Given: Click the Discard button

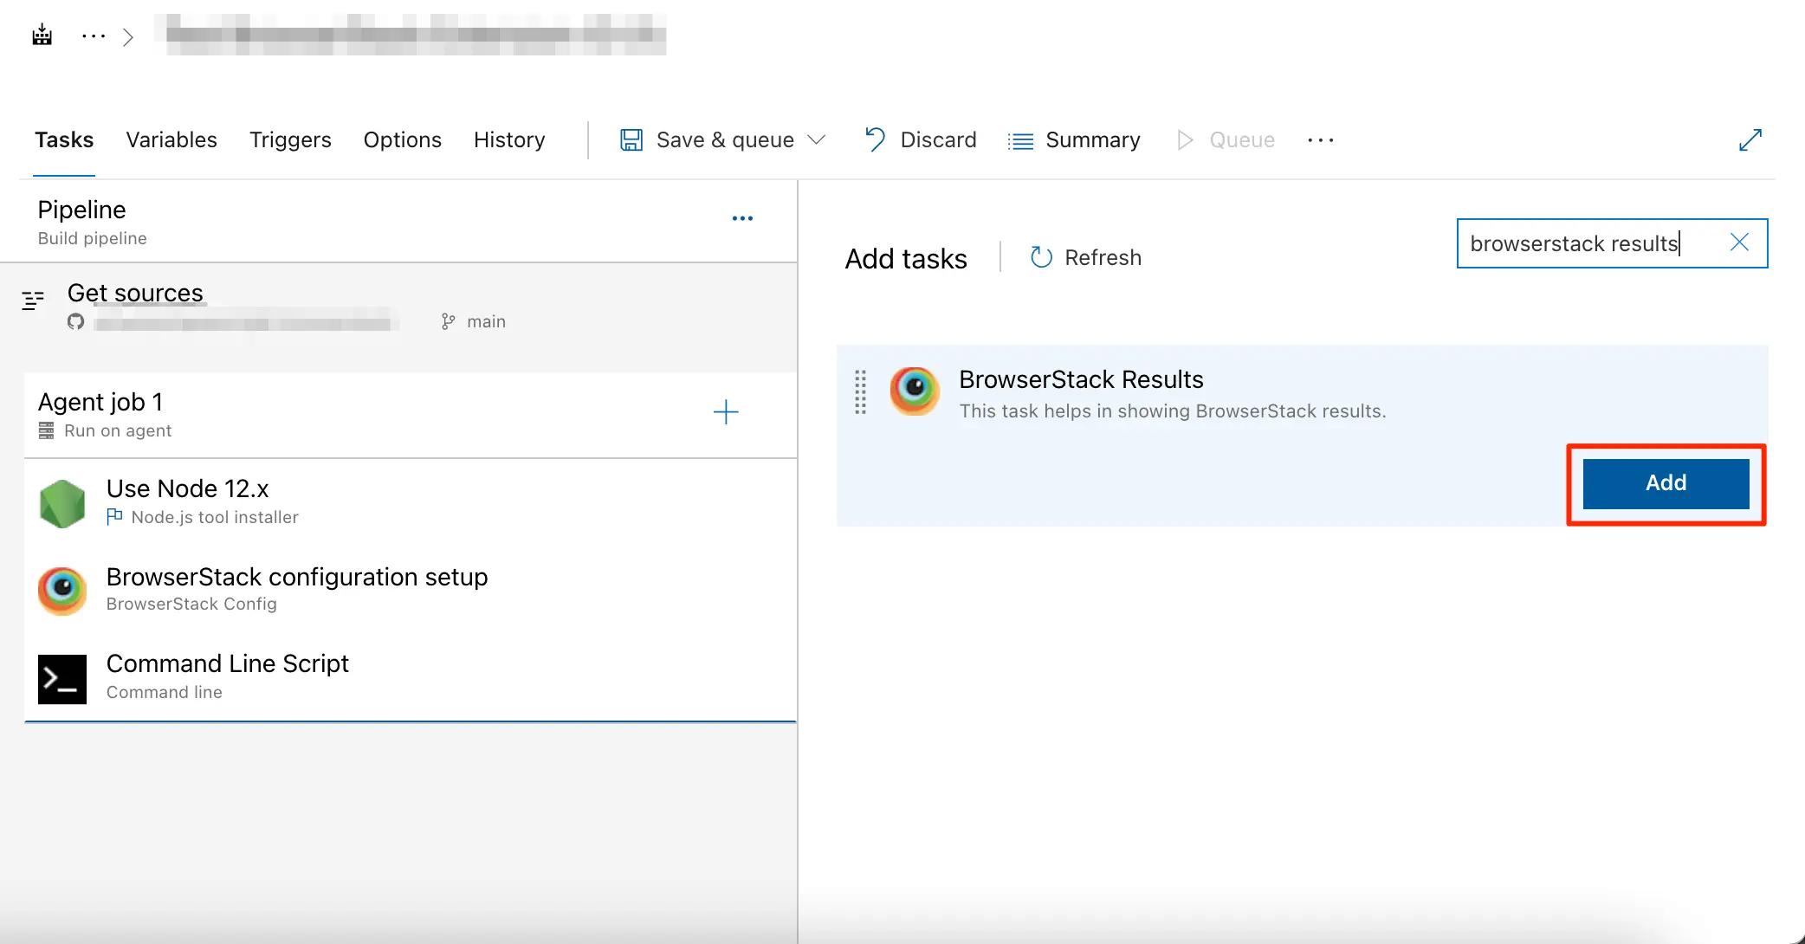Looking at the screenshot, I should click(921, 140).
